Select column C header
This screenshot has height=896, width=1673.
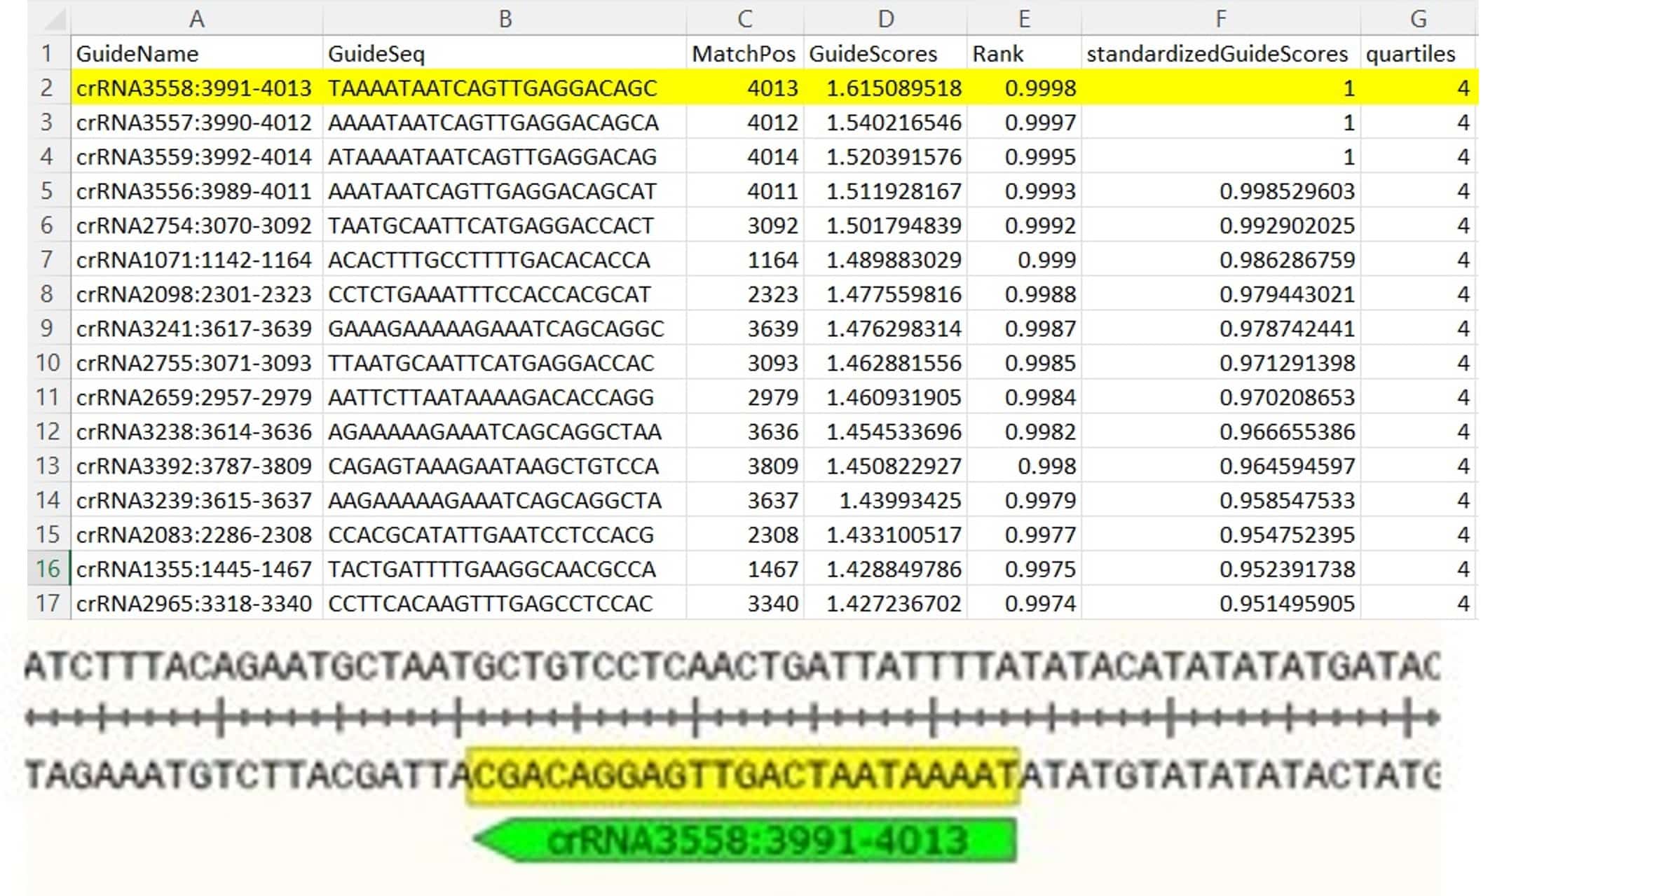pos(745,18)
